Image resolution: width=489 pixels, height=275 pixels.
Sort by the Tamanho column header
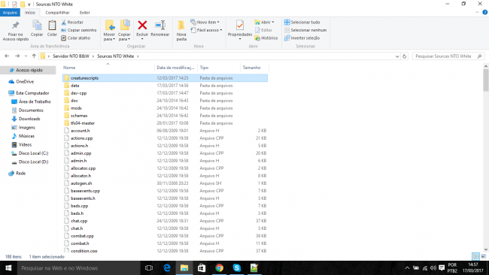[254, 68]
